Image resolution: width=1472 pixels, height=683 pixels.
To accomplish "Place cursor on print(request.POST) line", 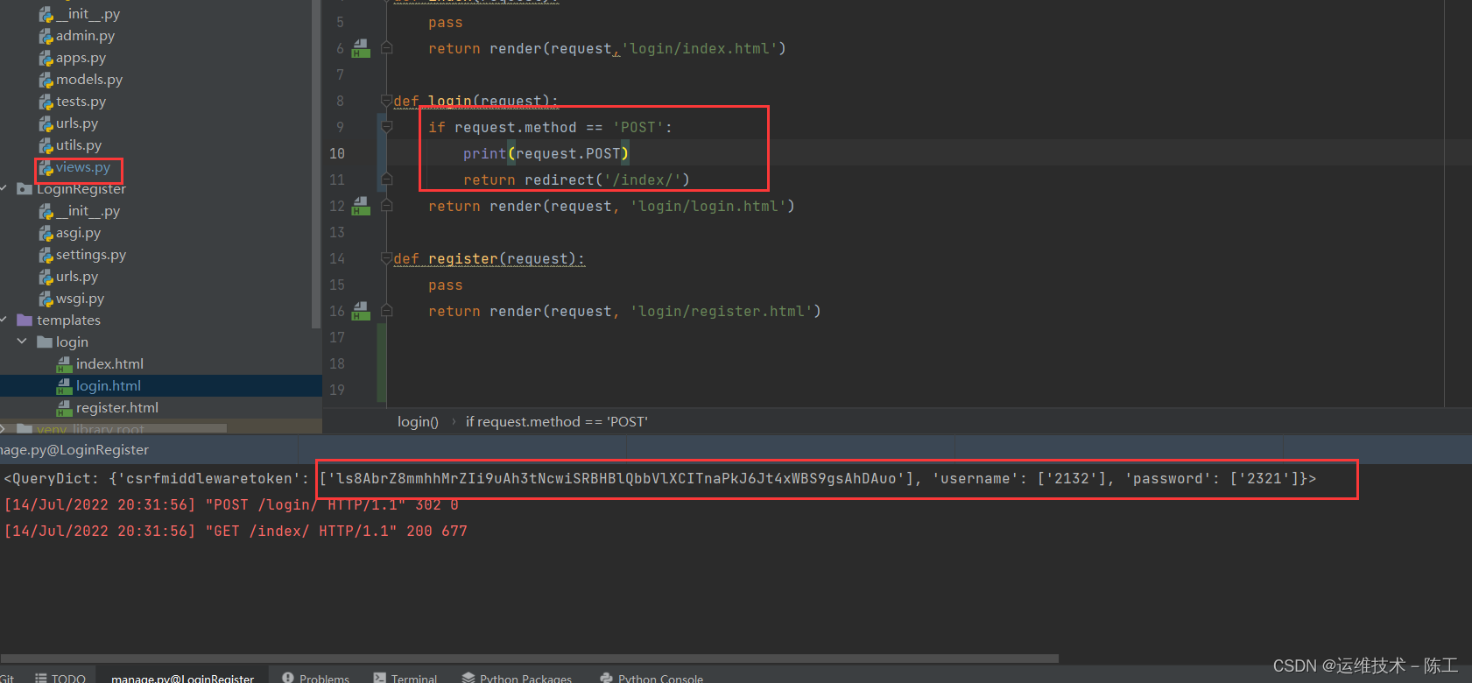I will coord(546,154).
